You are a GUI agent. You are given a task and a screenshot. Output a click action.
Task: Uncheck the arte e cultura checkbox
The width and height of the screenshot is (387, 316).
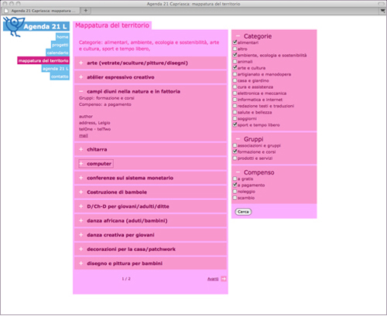[235, 68]
